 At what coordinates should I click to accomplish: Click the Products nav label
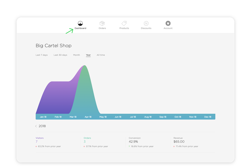coord(124,28)
